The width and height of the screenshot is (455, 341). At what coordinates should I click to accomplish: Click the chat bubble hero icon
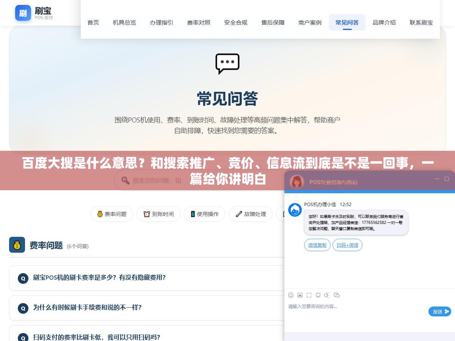click(227, 64)
